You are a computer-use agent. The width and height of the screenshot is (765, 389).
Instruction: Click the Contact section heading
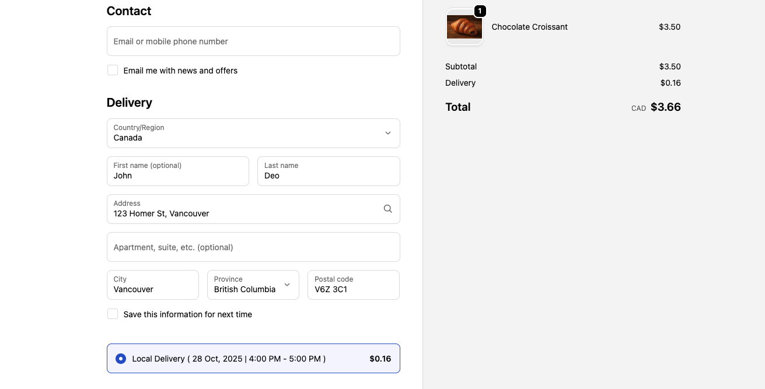click(x=128, y=10)
